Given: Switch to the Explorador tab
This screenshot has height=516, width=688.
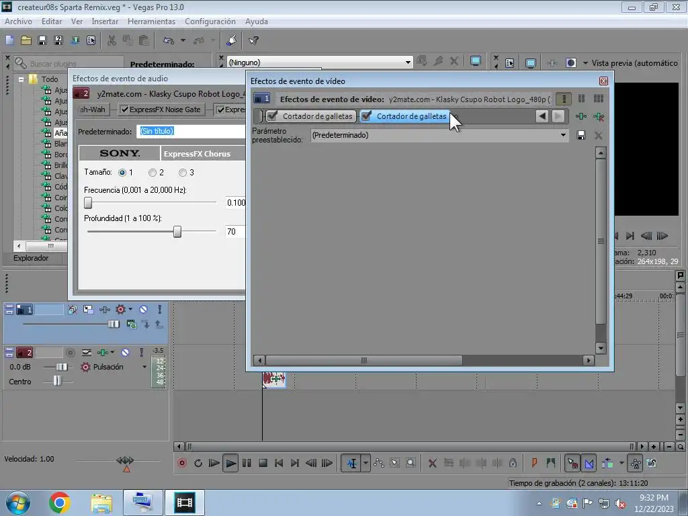Looking at the screenshot, I should (x=31, y=258).
